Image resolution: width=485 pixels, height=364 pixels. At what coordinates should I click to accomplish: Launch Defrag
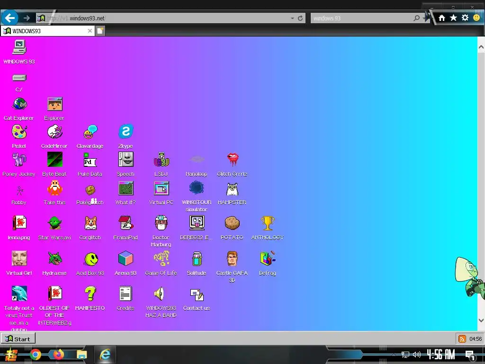tap(268, 258)
